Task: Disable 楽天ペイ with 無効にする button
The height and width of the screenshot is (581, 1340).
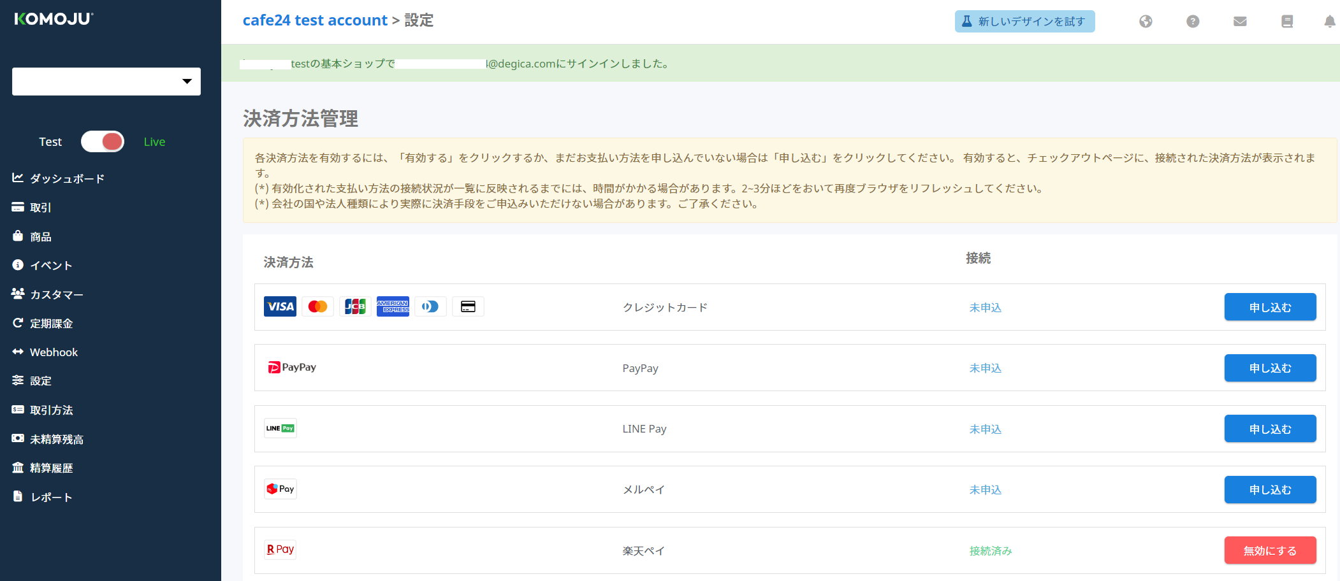Action: click(x=1270, y=550)
